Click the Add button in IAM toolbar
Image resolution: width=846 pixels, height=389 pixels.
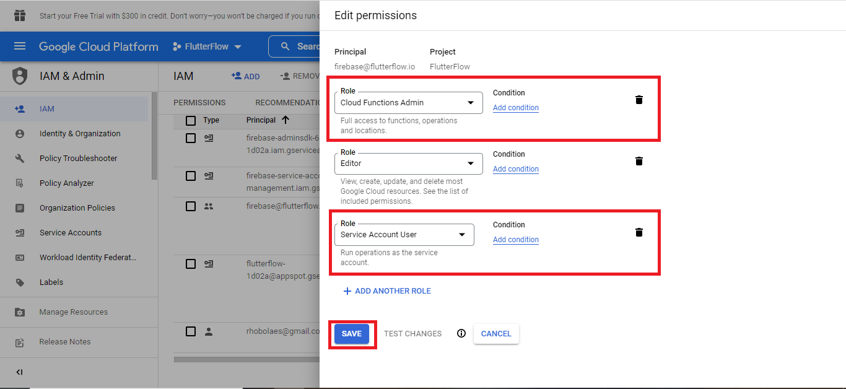coord(245,76)
